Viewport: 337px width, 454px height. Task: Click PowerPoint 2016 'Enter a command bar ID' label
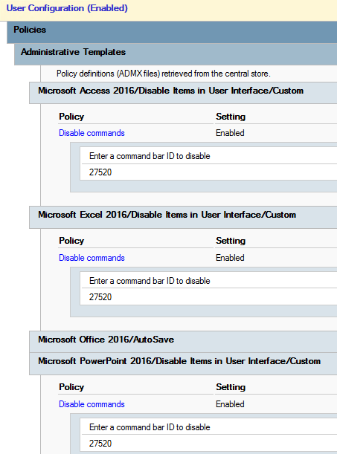coord(150,427)
